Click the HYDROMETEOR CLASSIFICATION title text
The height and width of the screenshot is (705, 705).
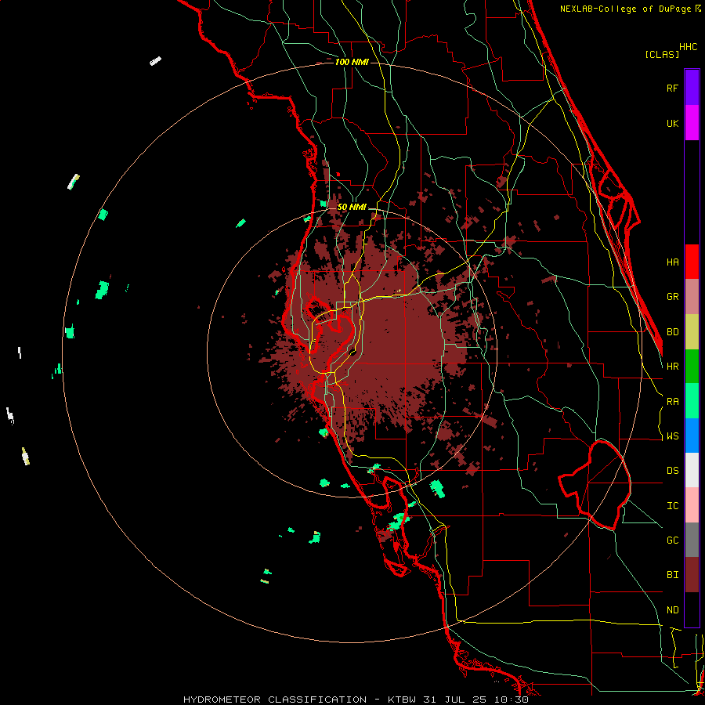point(275,700)
